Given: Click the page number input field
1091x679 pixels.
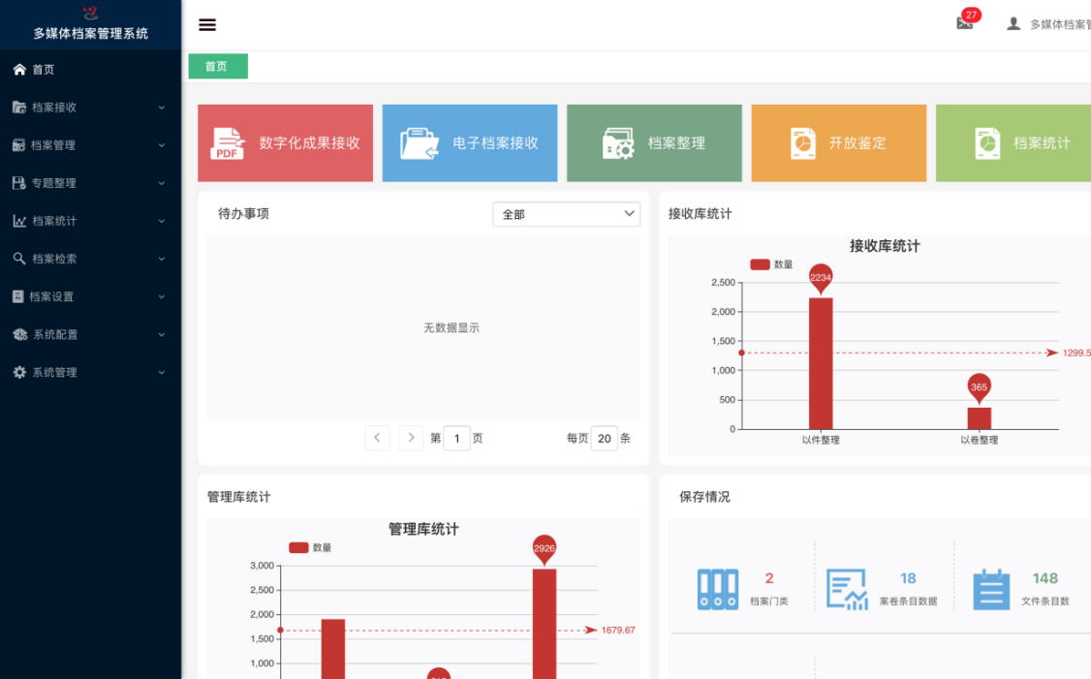Looking at the screenshot, I should click(x=456, y=438).
